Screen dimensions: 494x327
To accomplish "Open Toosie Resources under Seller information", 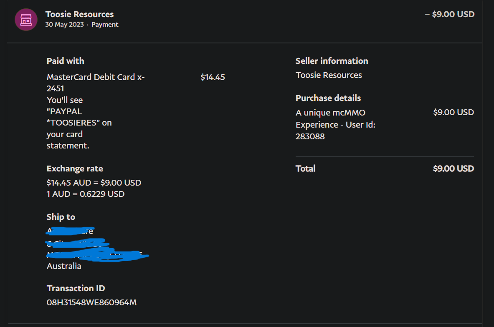I will [329, 75].
